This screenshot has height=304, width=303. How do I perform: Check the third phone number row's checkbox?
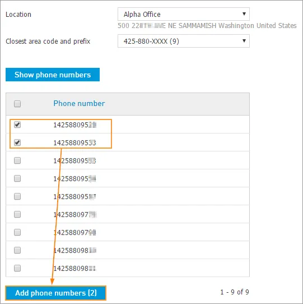(x=17, y=160)
